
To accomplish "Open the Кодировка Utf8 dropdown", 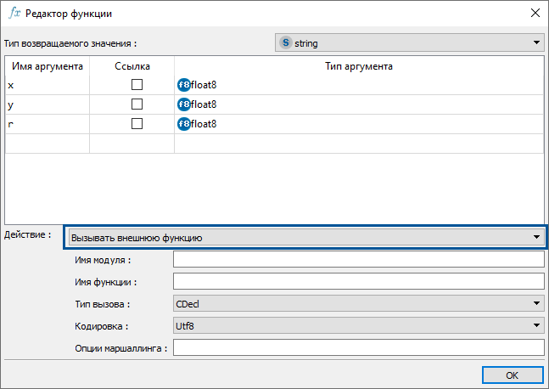I will 536,325.
